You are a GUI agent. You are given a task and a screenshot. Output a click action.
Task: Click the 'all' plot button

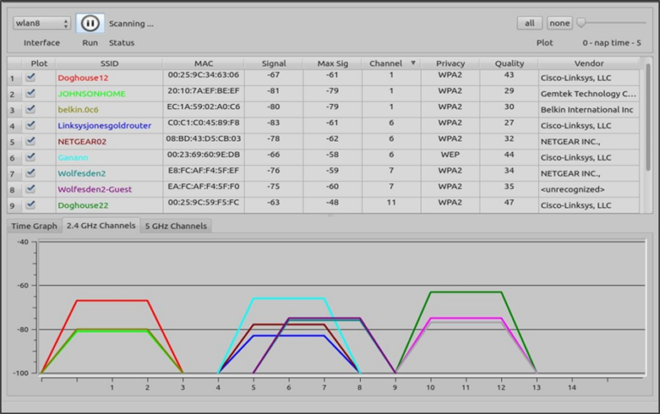529,23
